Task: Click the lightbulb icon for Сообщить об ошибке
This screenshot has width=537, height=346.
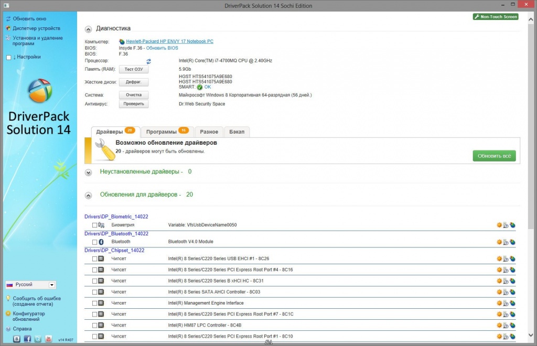Action: point(8,298)
